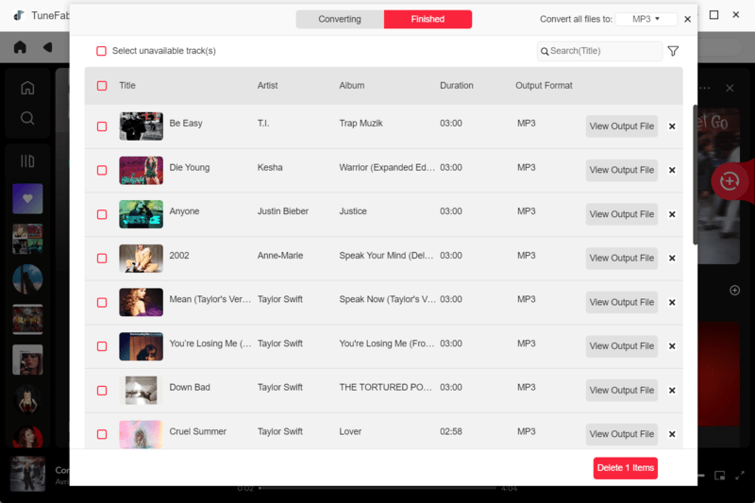
Task: Remove the Anyone track with X
Action: [672, 214]
